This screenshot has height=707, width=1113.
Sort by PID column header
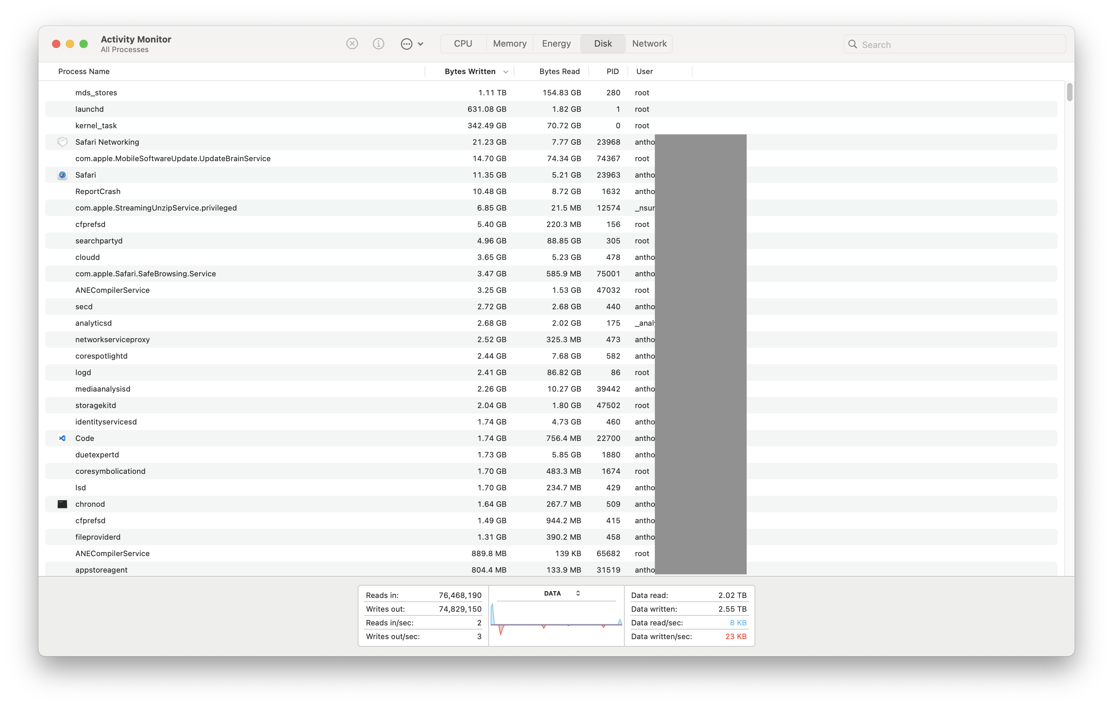(612, 71)
